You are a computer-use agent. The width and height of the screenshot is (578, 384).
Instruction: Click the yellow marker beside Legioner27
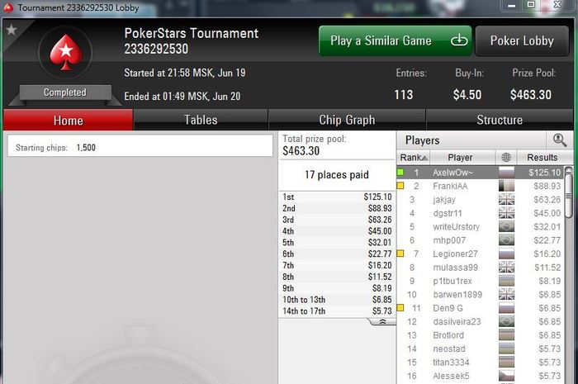[400, 254]
